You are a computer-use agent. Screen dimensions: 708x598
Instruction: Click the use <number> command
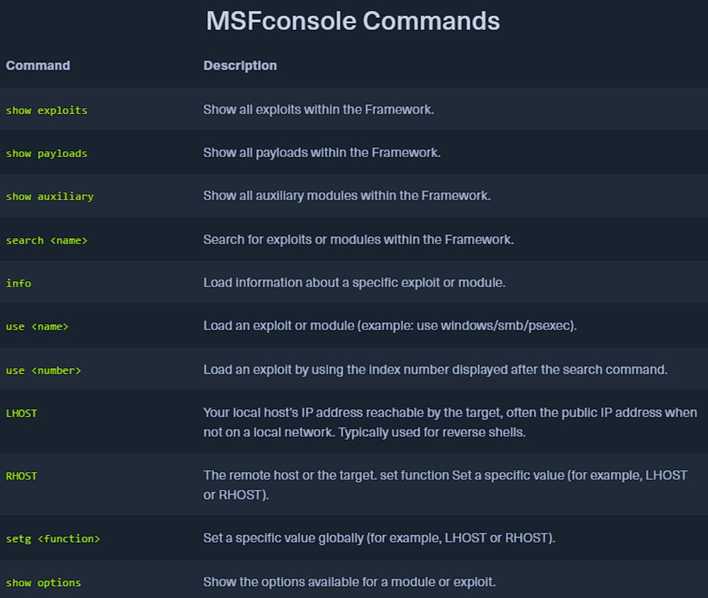[43, 370]
